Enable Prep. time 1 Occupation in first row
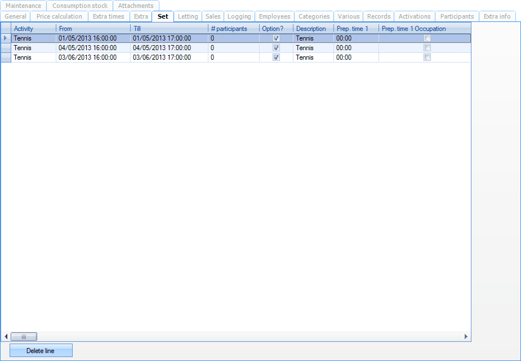521x361 pixels. click(x=427, y=38)
